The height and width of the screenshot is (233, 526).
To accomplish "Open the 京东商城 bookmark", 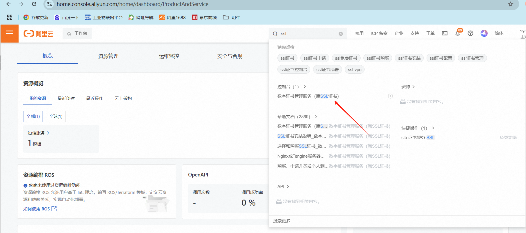I will coord(204,17).
